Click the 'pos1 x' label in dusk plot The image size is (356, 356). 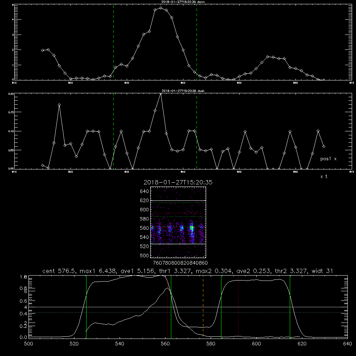pyautogui.click(x=328, y=159)
